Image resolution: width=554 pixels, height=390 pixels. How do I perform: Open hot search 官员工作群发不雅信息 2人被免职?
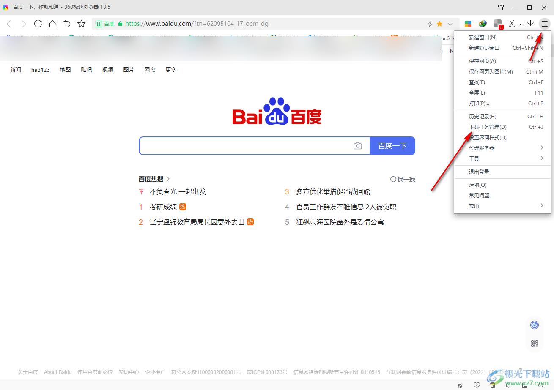click(346, 207)
